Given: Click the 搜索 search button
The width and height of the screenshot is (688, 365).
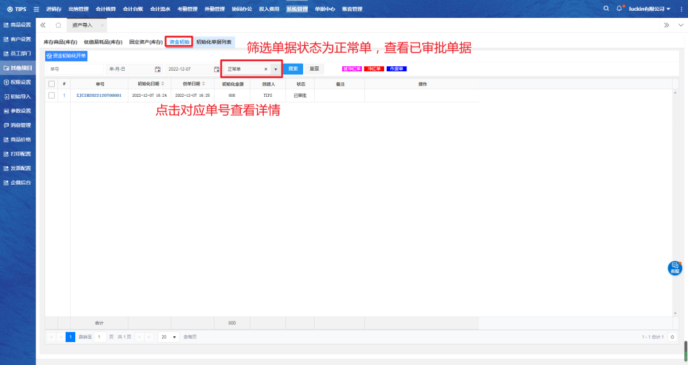Looking at the screenshot, I should [293, 69].
